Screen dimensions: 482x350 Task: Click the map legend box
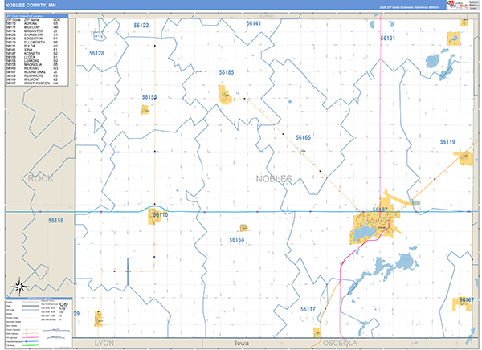pyautogui.click(x=39, y=323)
